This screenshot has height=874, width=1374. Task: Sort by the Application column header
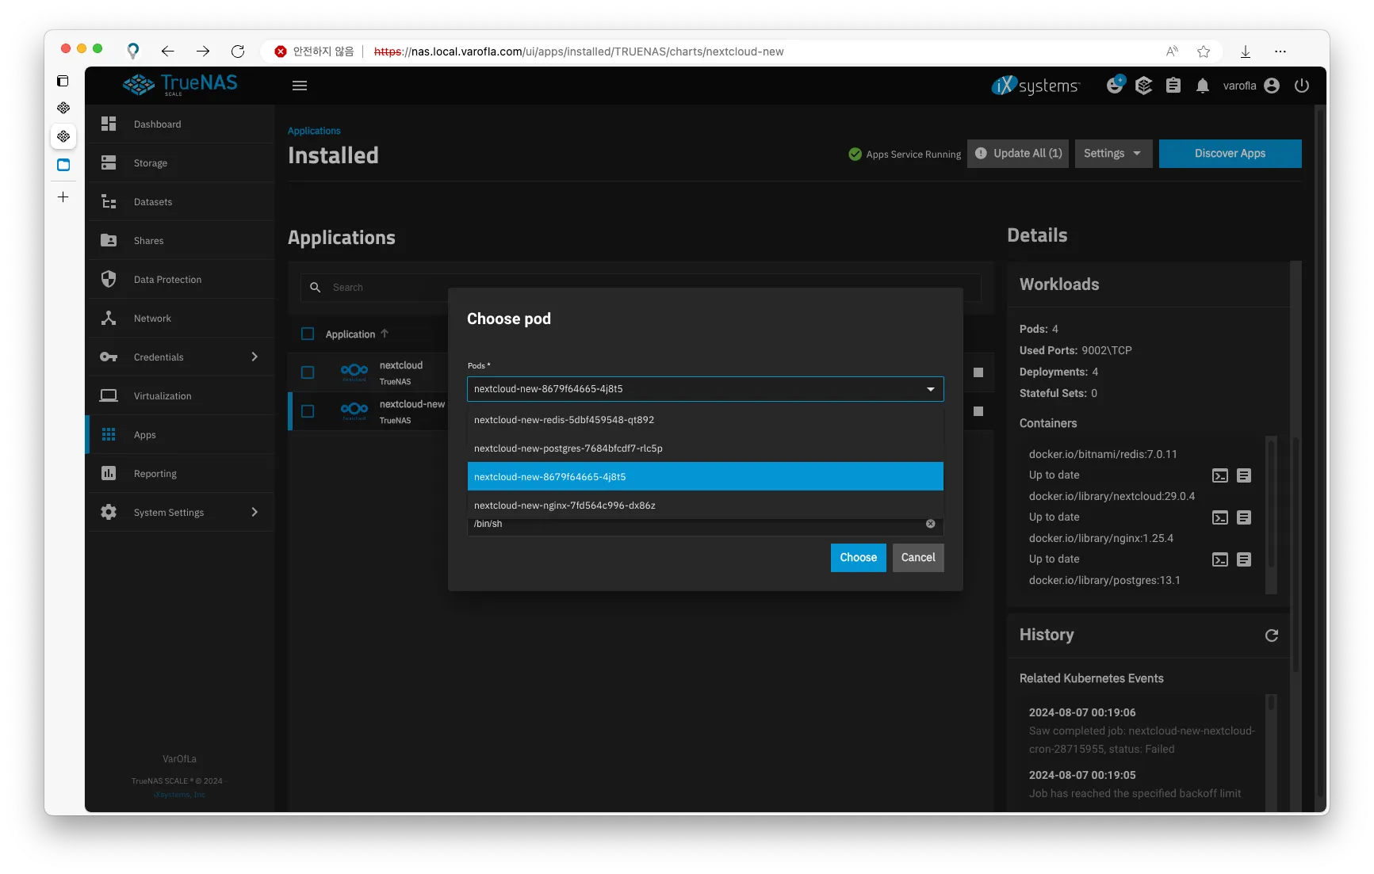tap(357, 334)
